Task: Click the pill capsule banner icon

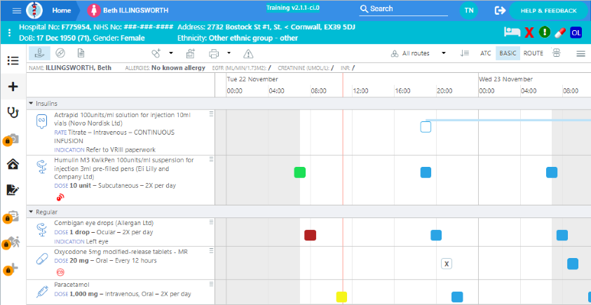Action: tap(560, 32)
